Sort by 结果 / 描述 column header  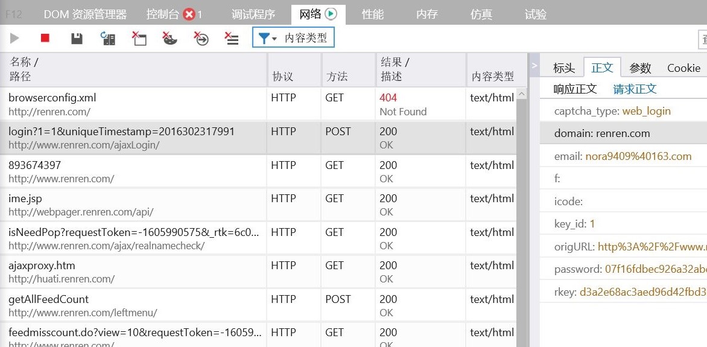pos(421,69)
